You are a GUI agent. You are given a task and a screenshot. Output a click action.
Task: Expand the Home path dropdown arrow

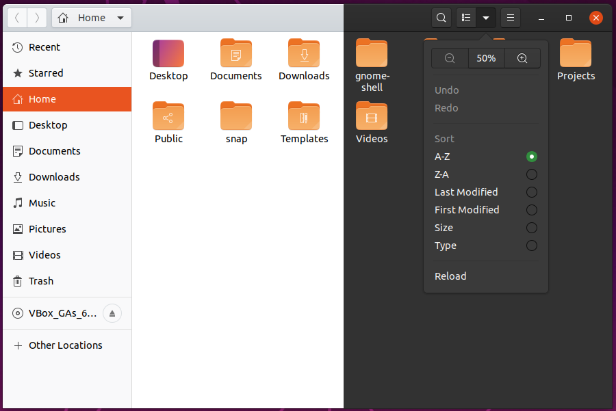(120, 18)
